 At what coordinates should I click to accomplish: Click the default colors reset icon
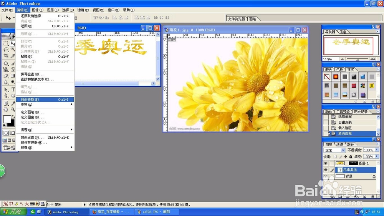tap(4, 126)
